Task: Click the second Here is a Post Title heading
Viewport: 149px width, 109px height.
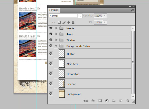Action: 30,36
